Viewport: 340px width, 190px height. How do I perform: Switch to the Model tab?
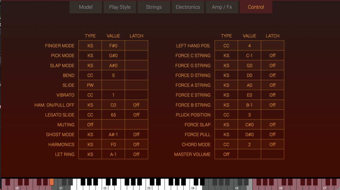click(86, 7)
